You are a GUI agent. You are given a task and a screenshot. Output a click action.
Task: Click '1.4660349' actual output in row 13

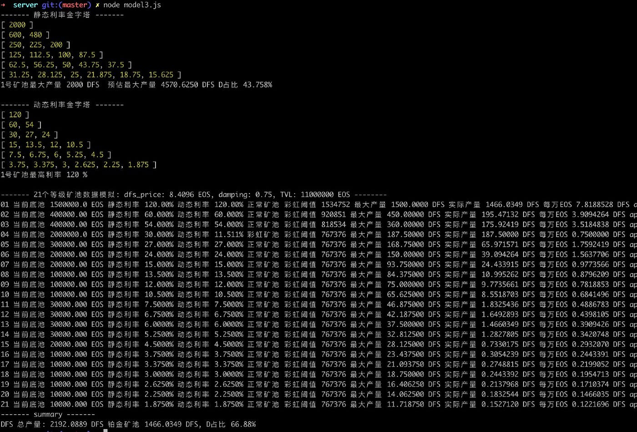(x=500, y=325)
